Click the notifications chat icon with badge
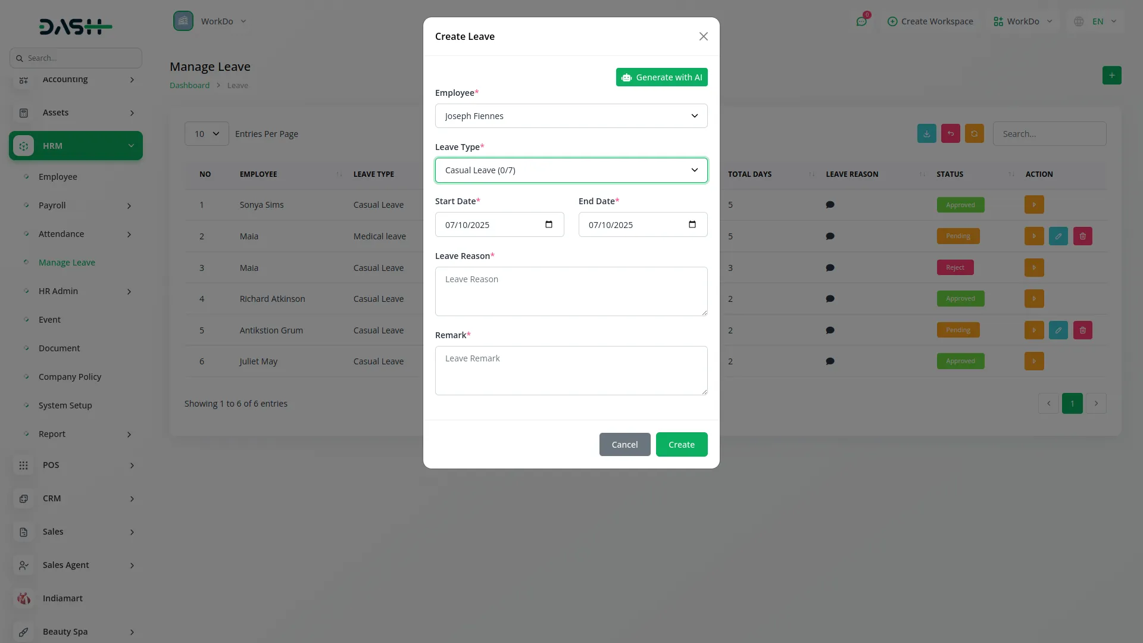The height and width of the screenshot is (643, 1143). coord(862,21)
